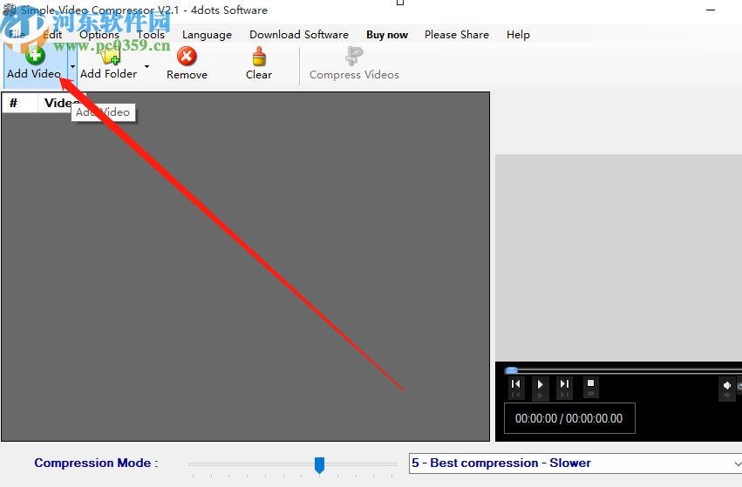
Task: Open the Edit menu
Action: click(52, 35)
